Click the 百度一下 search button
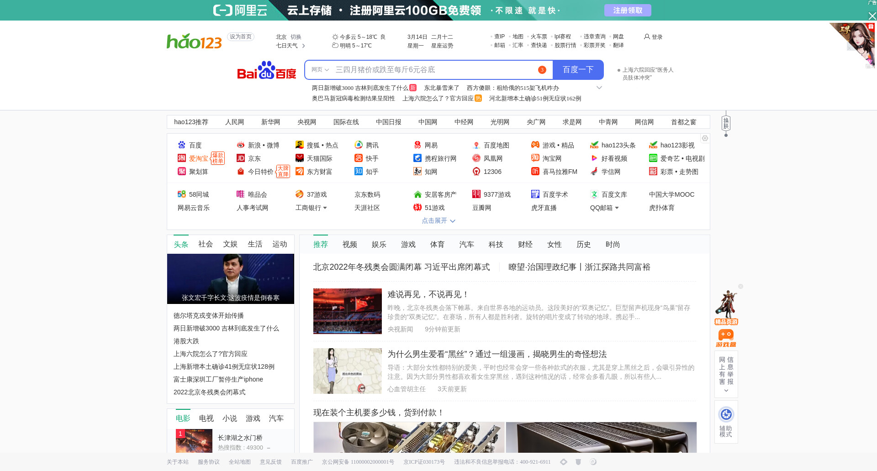This screenshot has height=471, width=877. pos(578,70)
